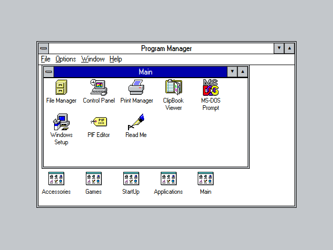Select the Read Me pen icon
Image resolution: width=333 pixels, height=250 pixels.
[136, 122]
